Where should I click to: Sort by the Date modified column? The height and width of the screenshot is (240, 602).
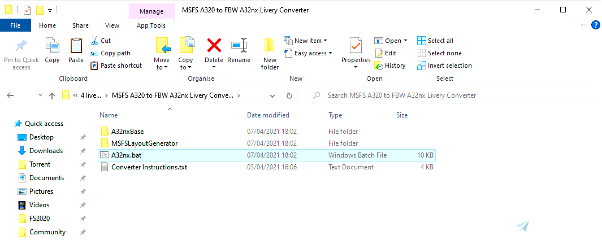[268, 115]
